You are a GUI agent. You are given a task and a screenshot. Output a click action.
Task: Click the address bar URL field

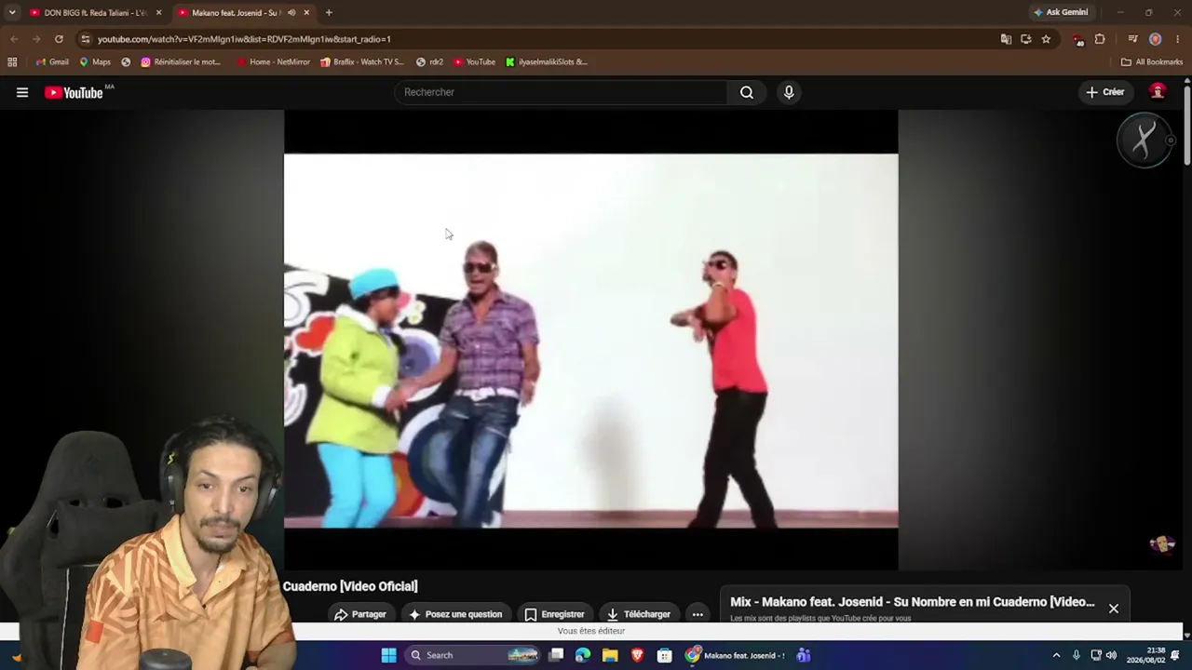pos(540,39)
